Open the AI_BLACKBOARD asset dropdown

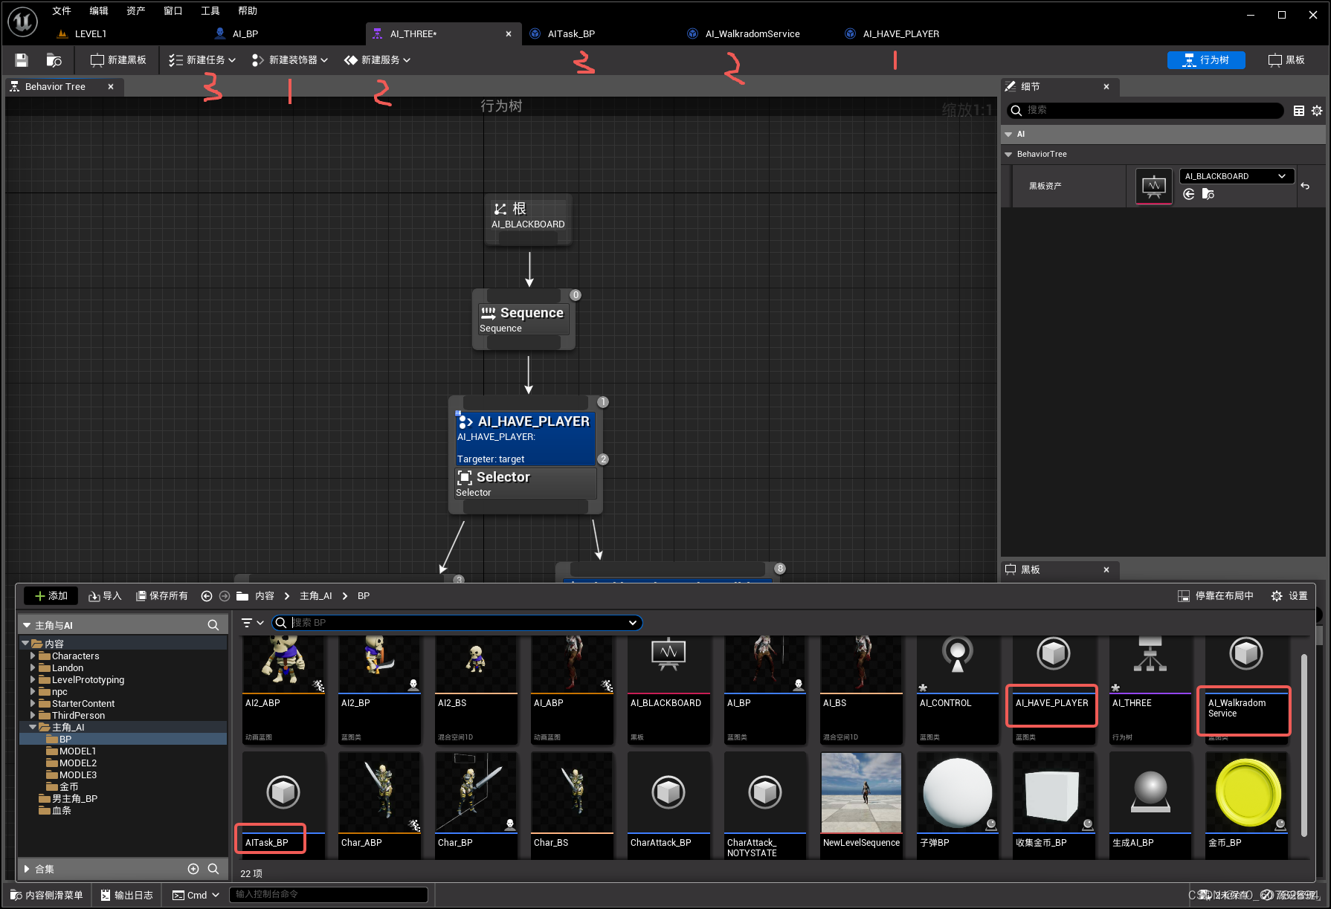click(x=1237, y=176)
